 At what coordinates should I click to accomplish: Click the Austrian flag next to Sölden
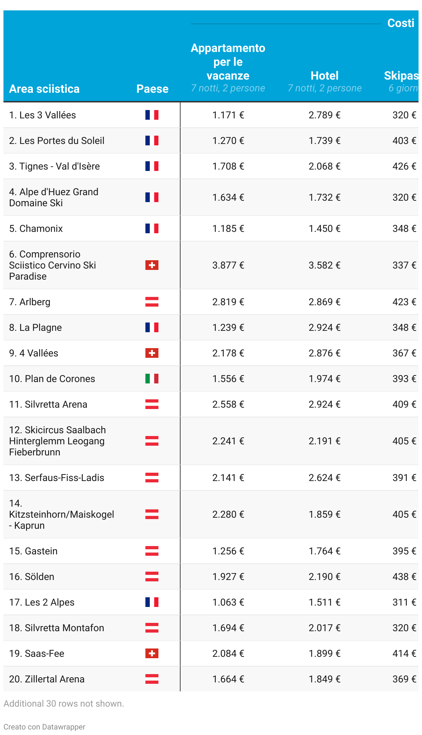point(152,577)
